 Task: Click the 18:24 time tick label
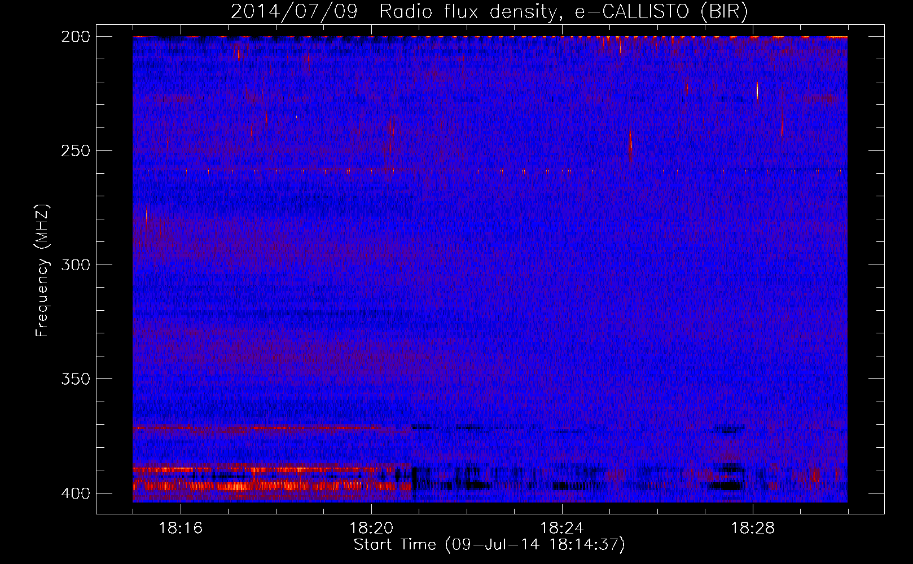pyautogui.click(x=562, y=528)
